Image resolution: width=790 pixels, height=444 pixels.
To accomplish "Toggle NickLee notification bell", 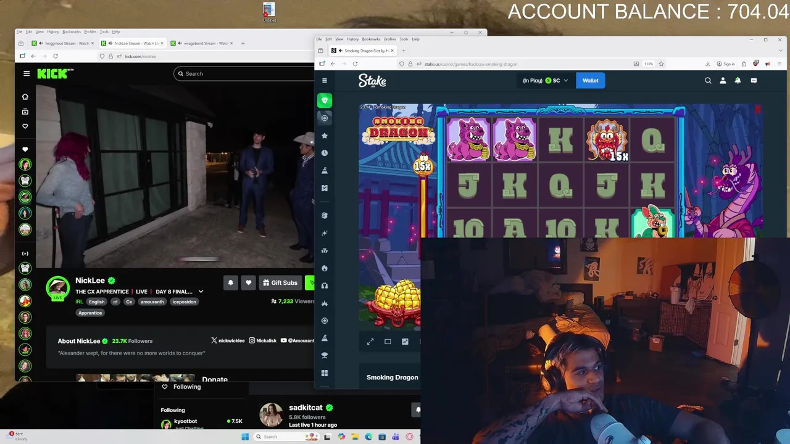I will (231, 282).
